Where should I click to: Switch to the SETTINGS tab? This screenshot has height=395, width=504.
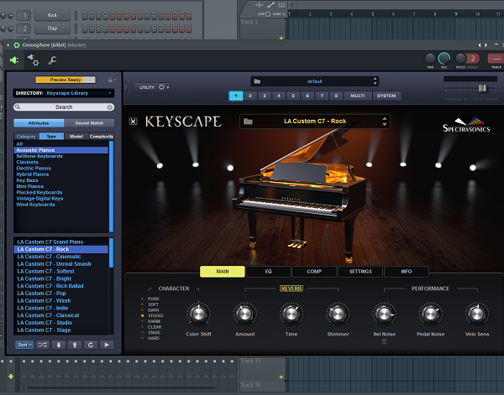click(x=360, y=272)
